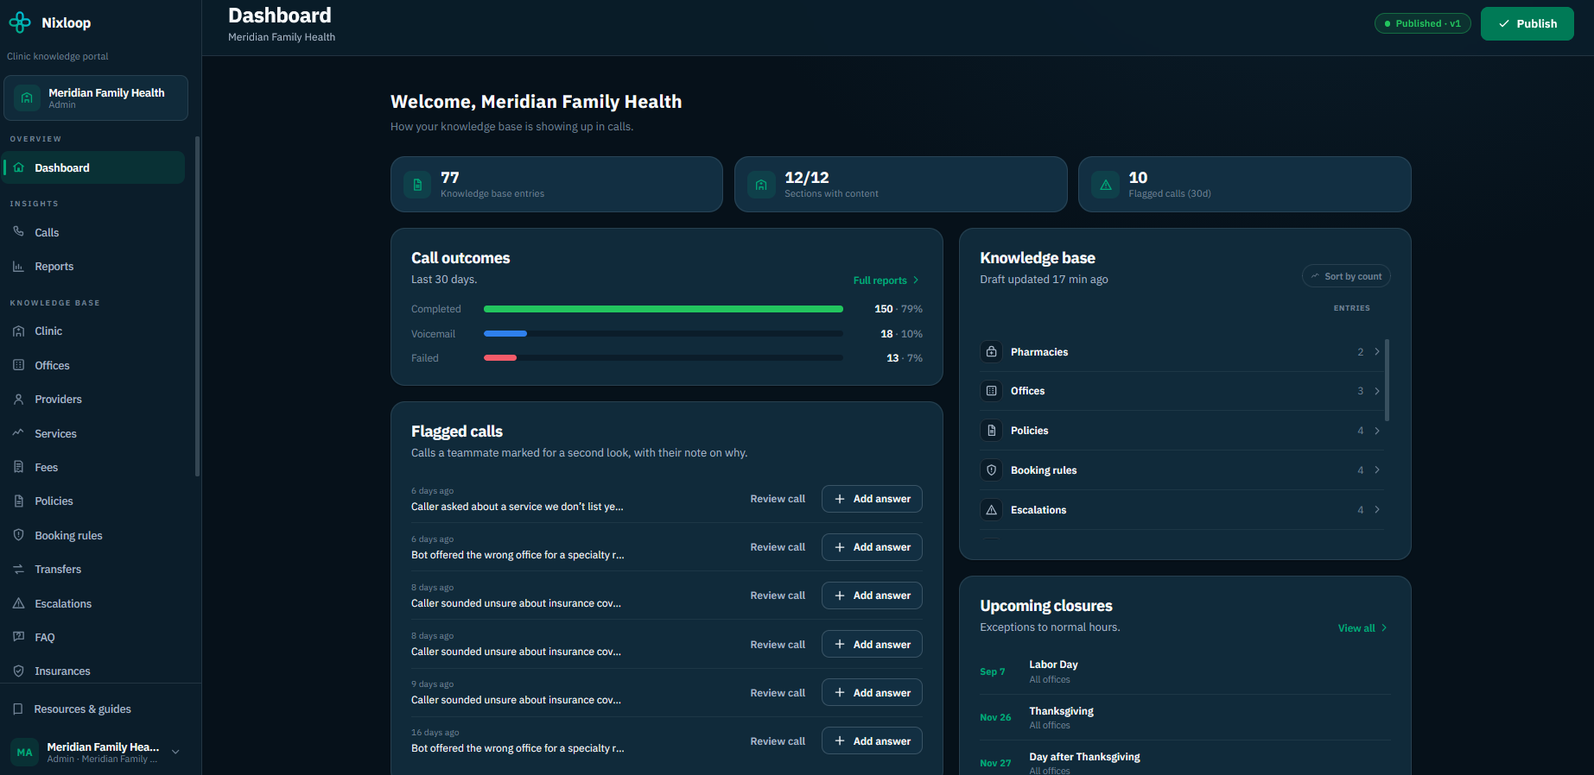This screenshot has width=1594, height=775.
Task: Review call from 16 days ago
Action: (x=778, y=741)
